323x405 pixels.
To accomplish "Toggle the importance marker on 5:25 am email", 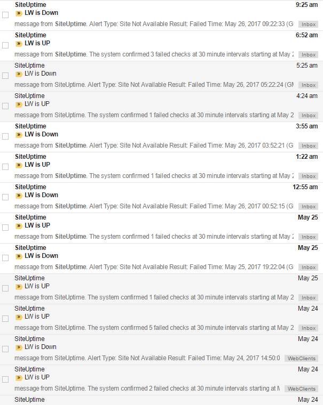I will tap(19, 74).
